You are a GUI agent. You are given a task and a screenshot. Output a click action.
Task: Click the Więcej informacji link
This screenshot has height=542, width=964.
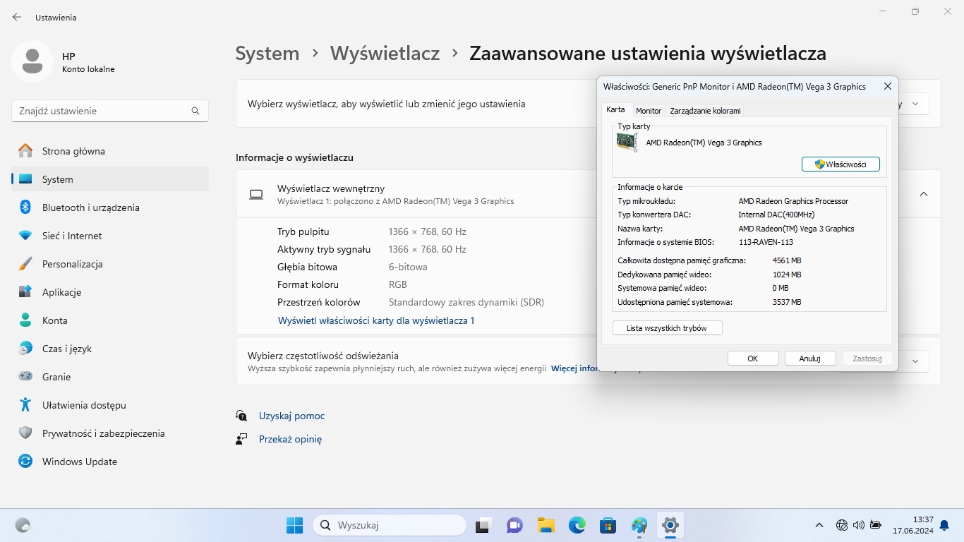(x=574, y=368)
